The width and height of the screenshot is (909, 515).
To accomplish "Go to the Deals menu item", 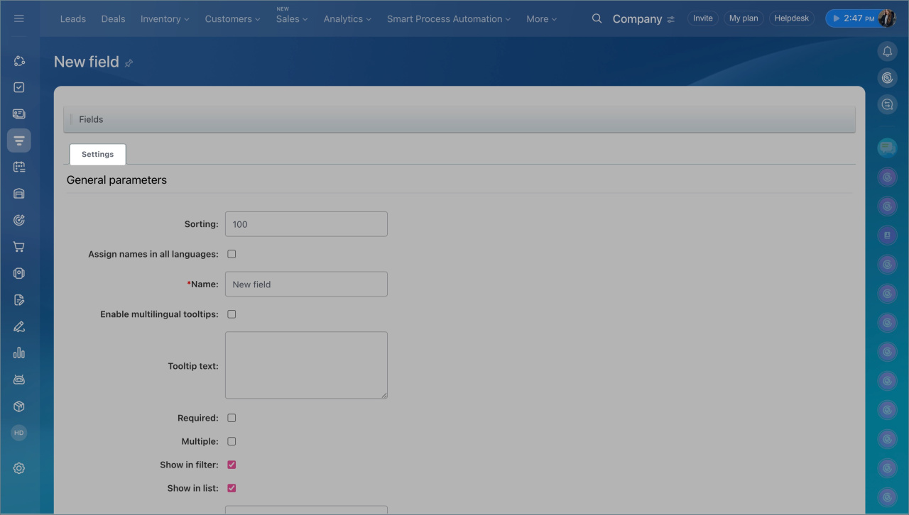I will (113, 19).
